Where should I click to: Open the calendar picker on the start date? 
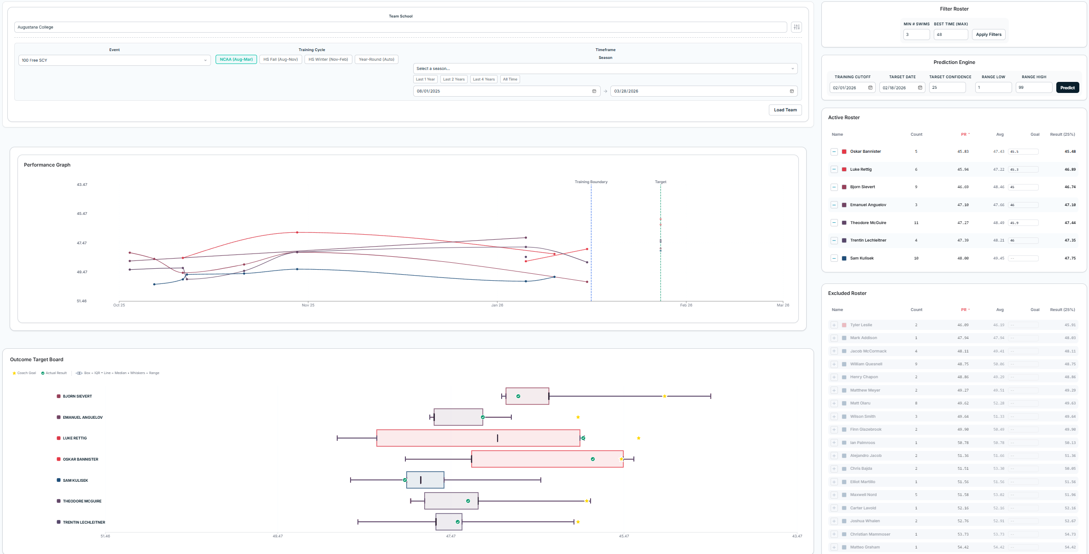coord(594,91)
